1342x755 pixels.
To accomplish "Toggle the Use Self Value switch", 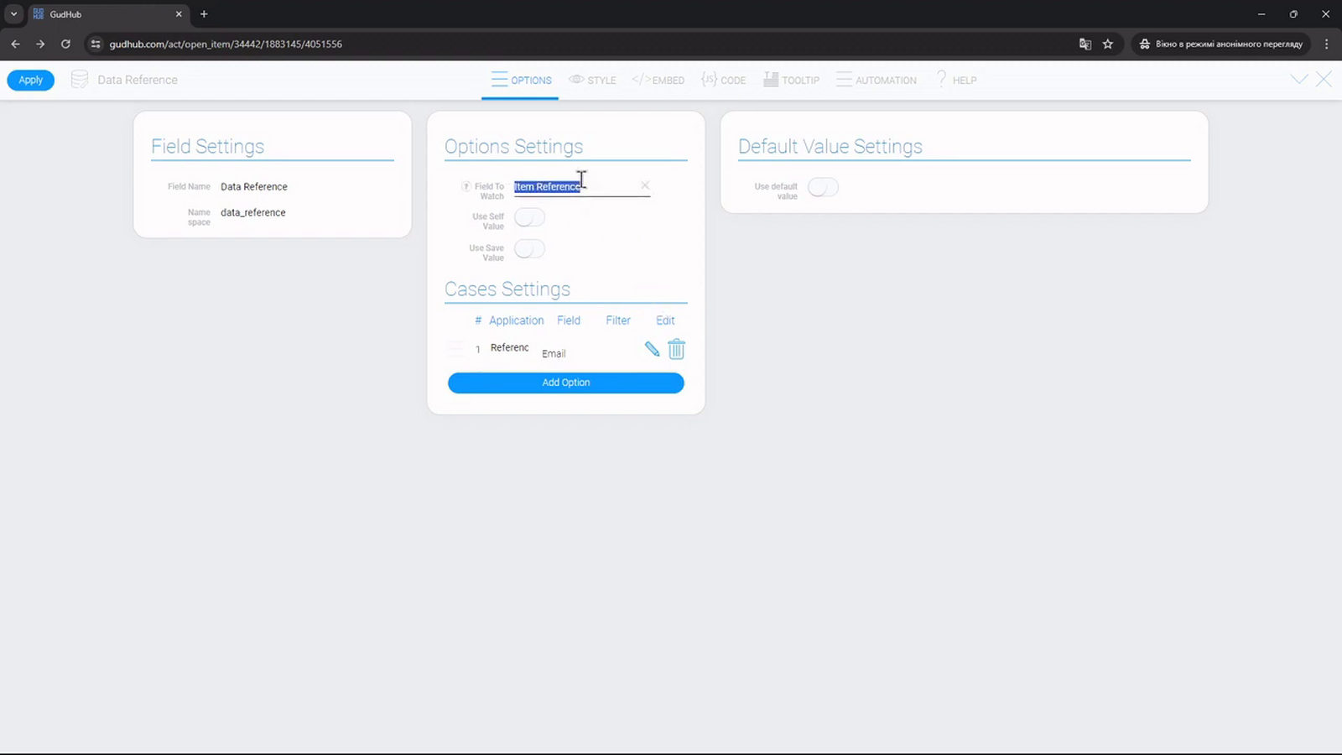I will click(x=529, y=218).
